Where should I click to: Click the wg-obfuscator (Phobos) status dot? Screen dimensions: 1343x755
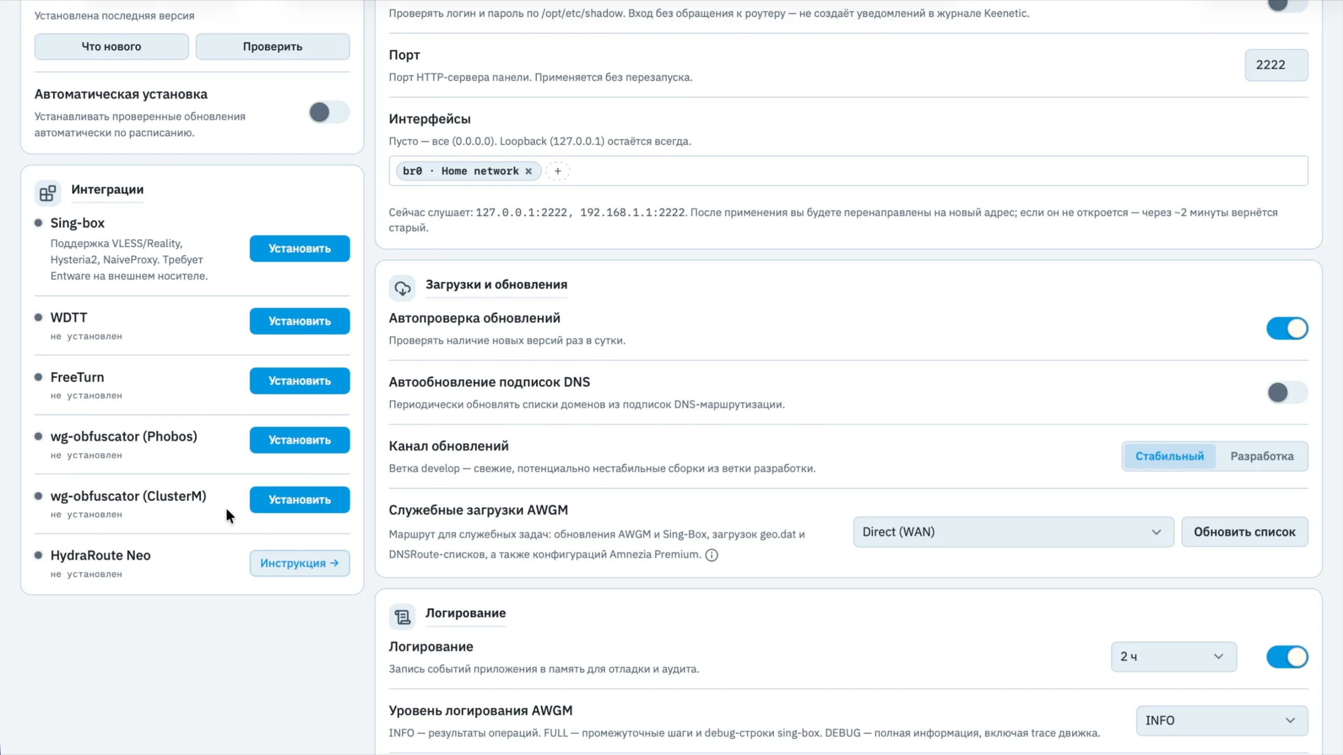click(38, 436)
